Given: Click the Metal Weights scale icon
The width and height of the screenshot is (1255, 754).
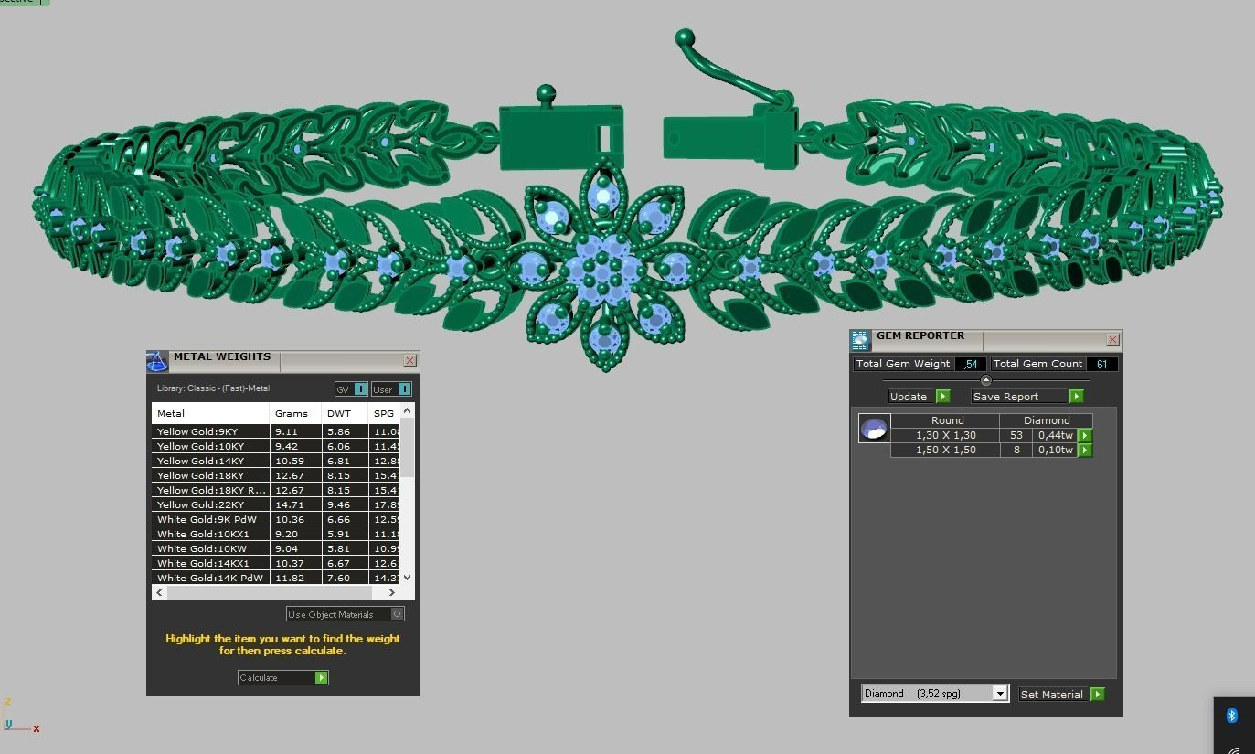Looking at the screenshot, I should point(157,361).
